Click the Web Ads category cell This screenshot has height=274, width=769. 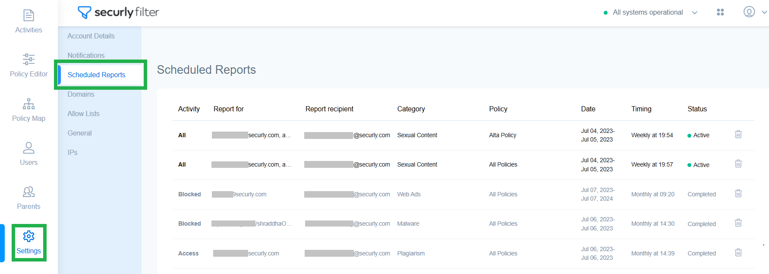(x=409, y=194)
